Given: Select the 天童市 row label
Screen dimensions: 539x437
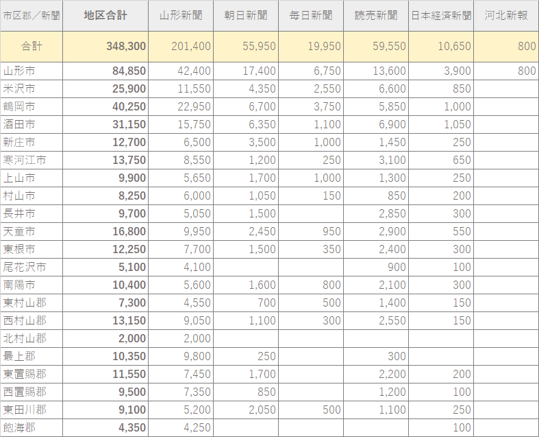Looking at the screenshot, I should 32,231.
